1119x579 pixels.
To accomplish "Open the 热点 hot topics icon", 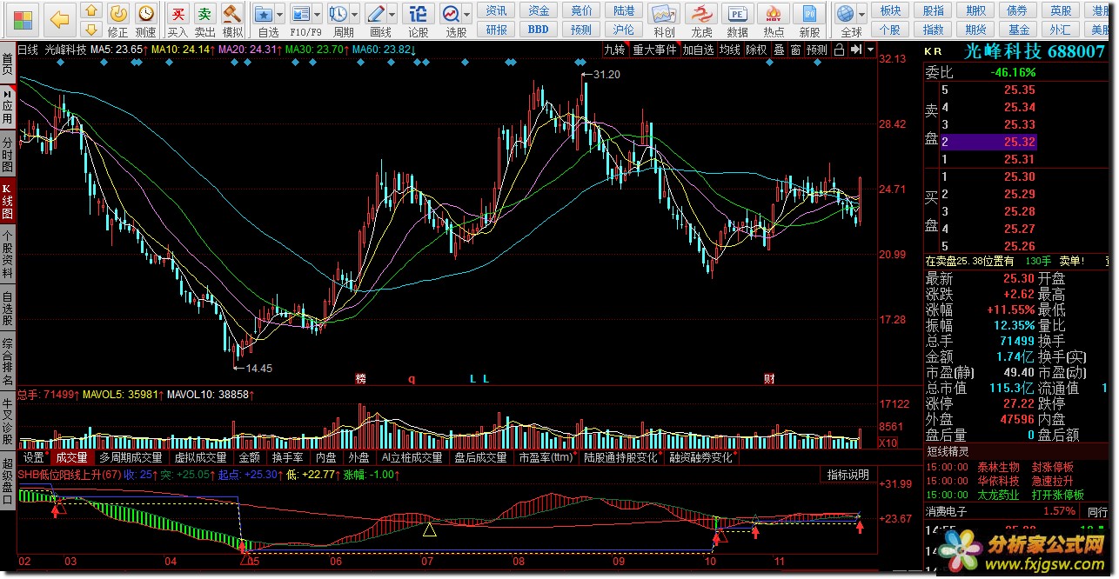I will (x=774, y=14).
